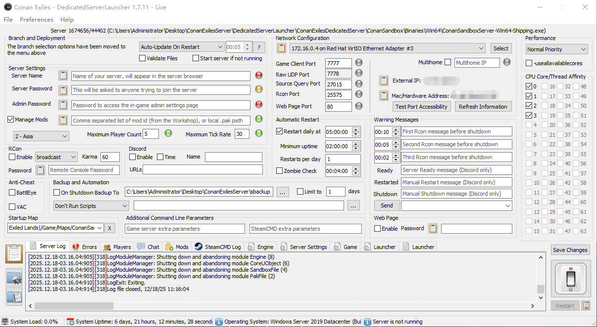Click the red status light beside Server Name

(259, 76)
